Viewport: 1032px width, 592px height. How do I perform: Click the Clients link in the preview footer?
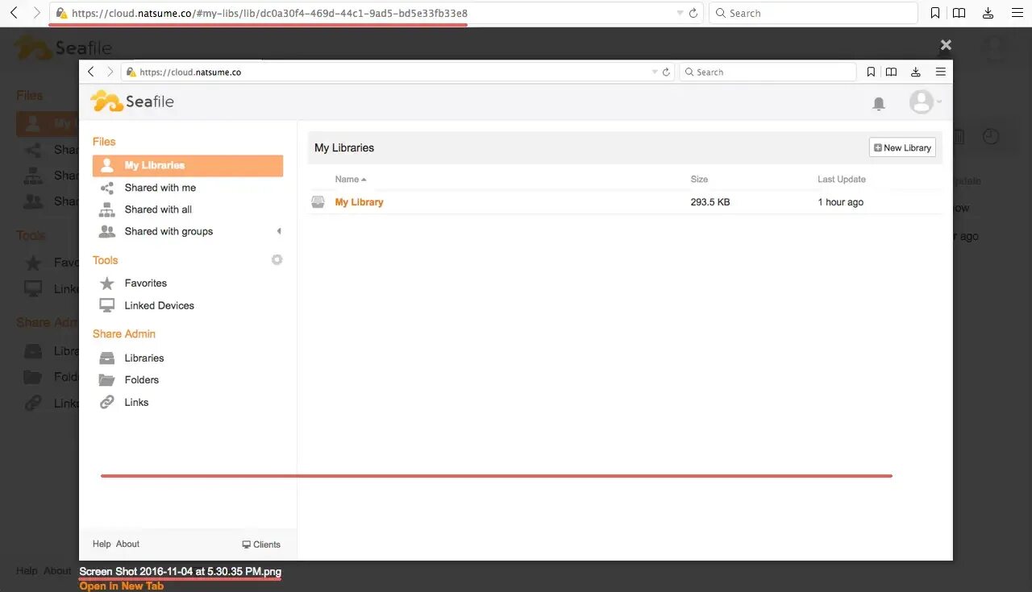point(261,544)
